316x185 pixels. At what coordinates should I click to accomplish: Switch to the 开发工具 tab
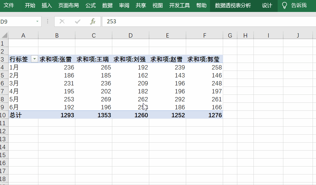tap(179, 5)
